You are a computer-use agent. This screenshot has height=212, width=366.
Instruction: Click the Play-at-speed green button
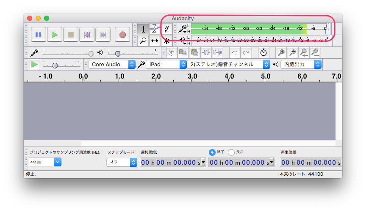[x=34, y=65]
